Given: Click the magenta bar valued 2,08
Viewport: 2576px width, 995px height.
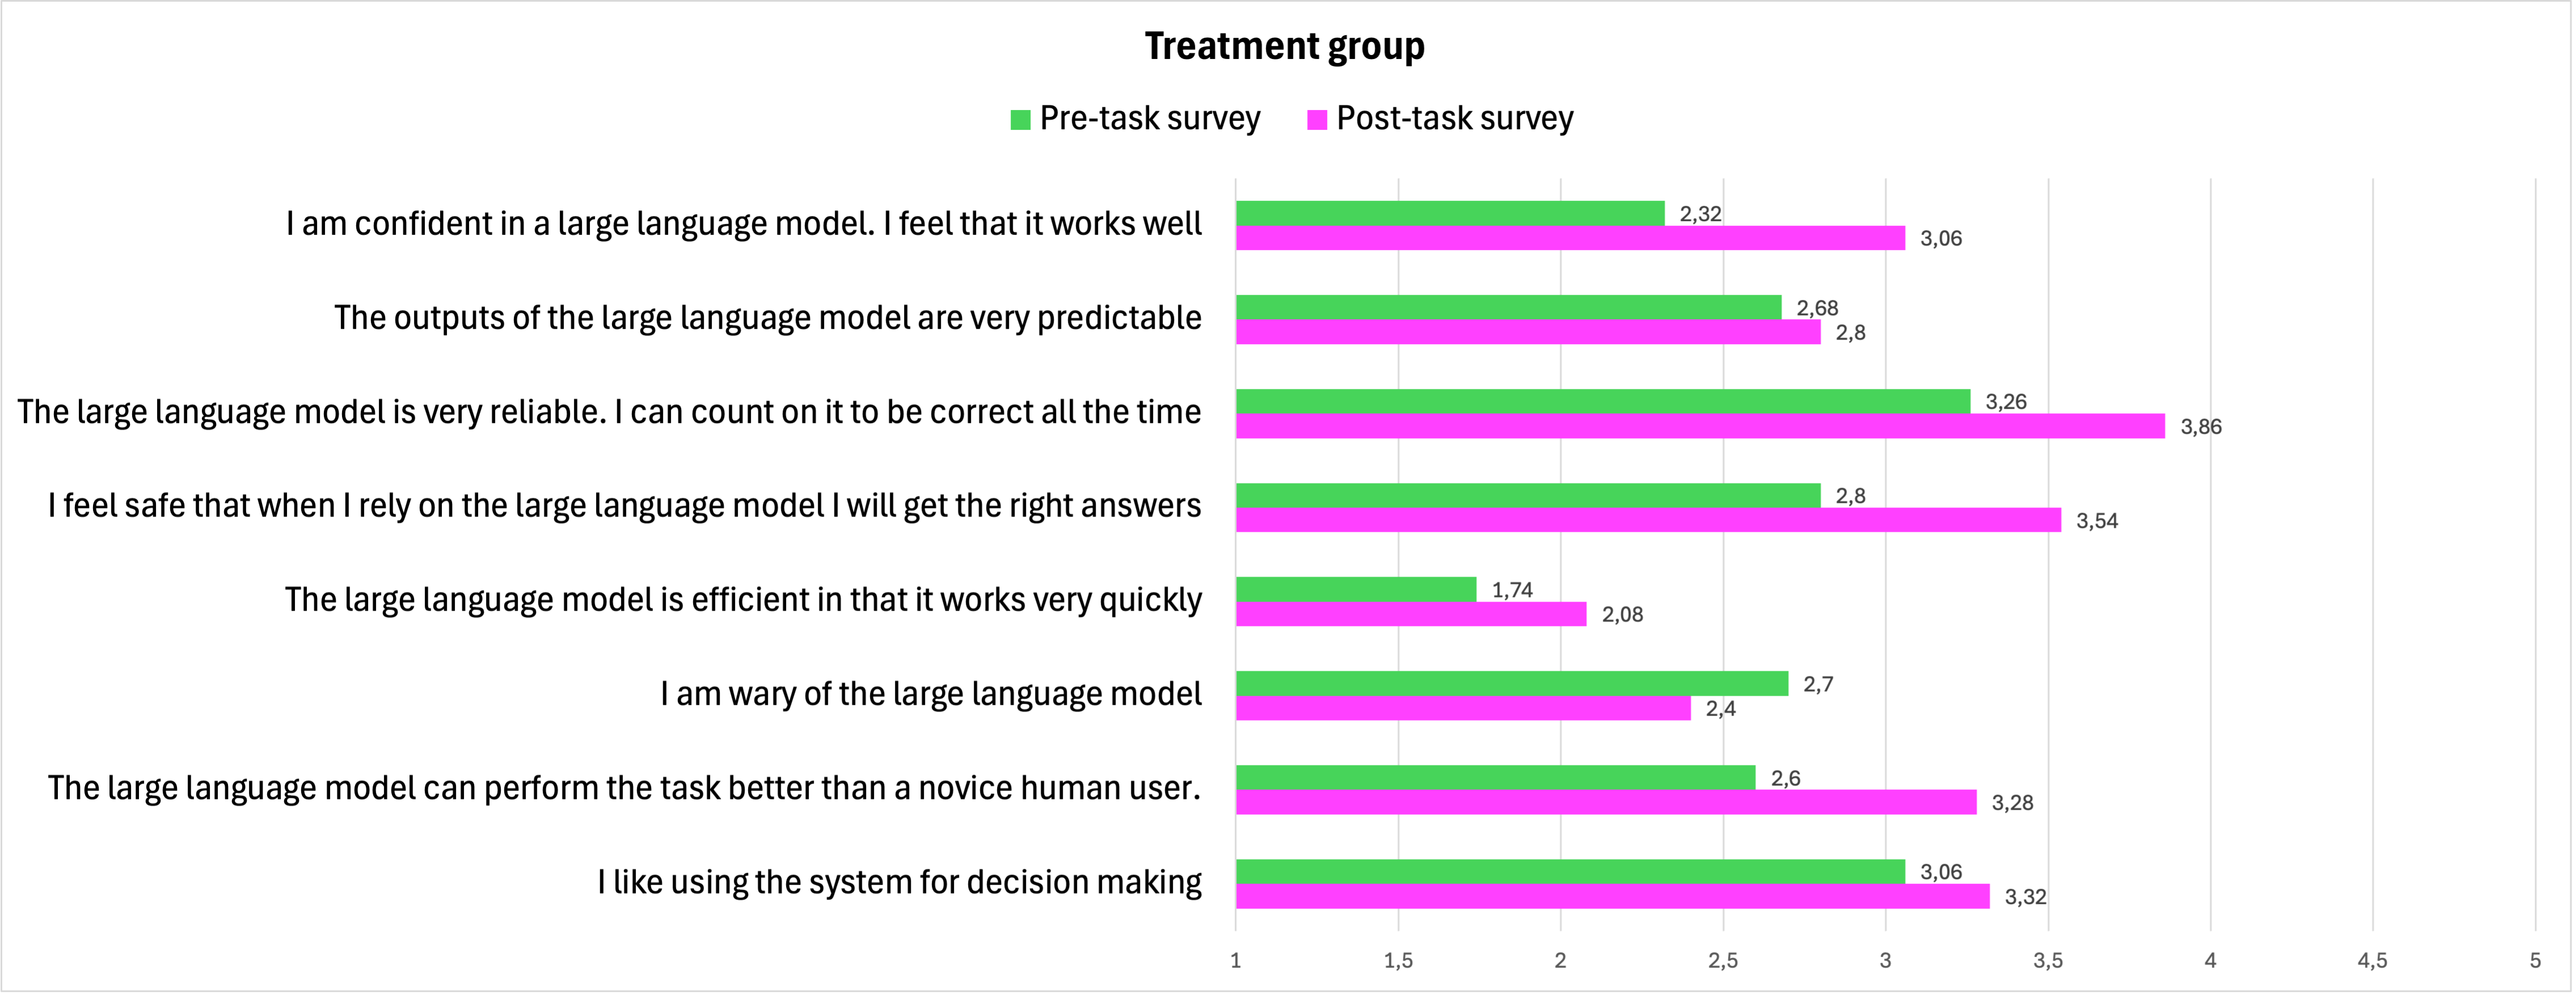Looking at the screenshot, I should pos(1411,614).
